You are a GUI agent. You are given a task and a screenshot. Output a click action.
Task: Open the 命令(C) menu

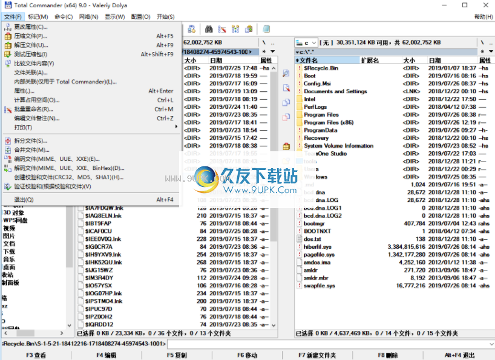(x=64, y=17)
